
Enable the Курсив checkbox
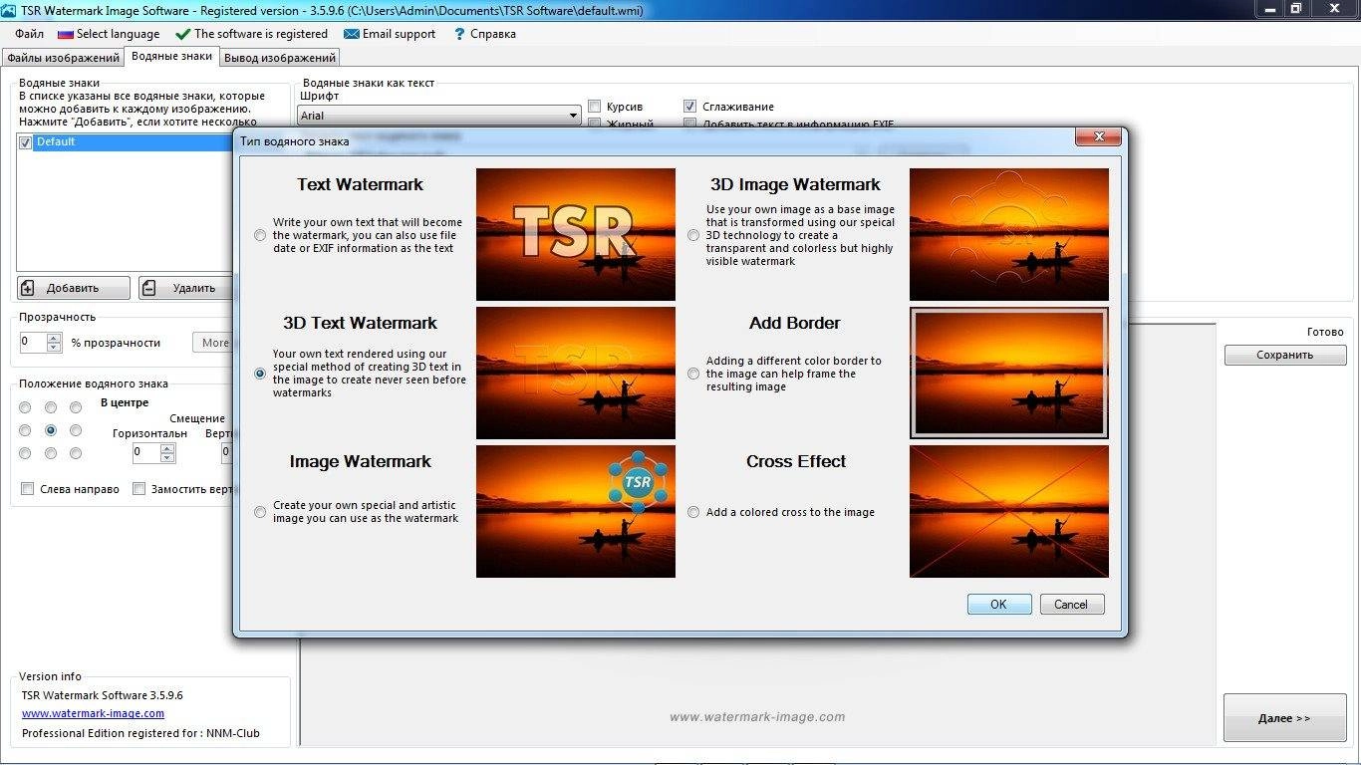pyautogui.click(x=594, y=107)
